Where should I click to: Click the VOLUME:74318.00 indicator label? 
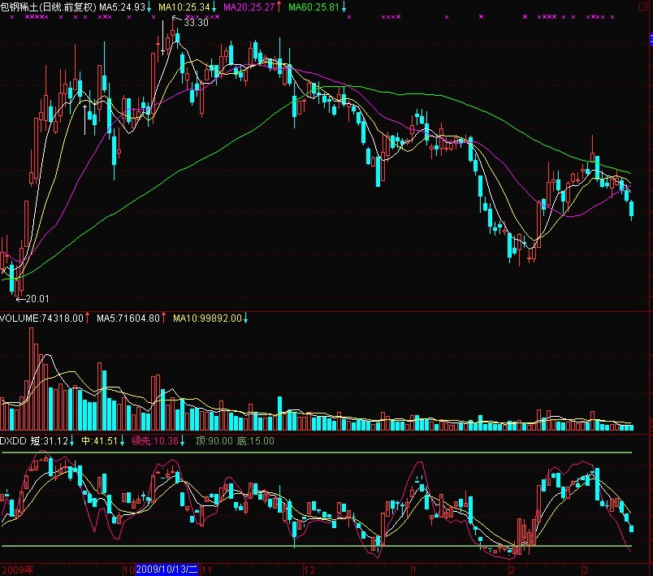(41, 318)
